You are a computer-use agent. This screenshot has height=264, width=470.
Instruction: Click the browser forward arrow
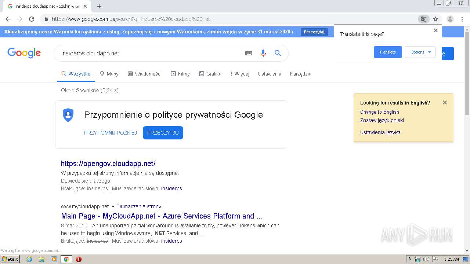pos(20,19)
